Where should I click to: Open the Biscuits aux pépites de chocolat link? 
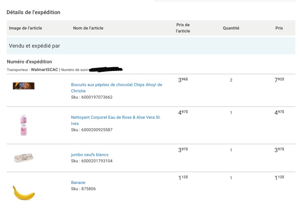[117, 85]
